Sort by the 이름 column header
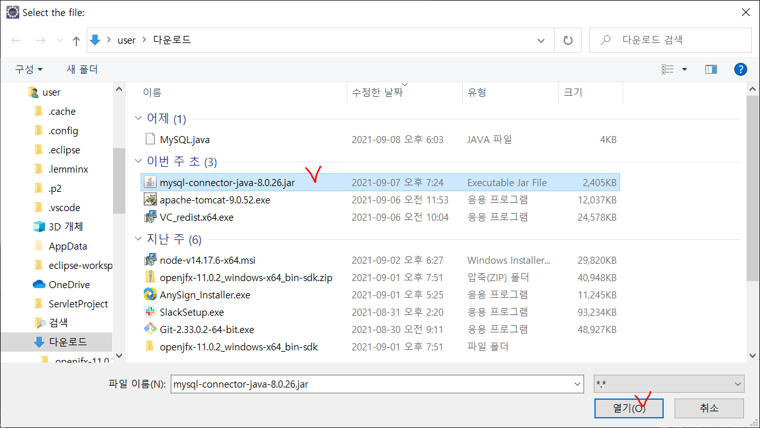The image size is (760, 428). pos(151,92)
